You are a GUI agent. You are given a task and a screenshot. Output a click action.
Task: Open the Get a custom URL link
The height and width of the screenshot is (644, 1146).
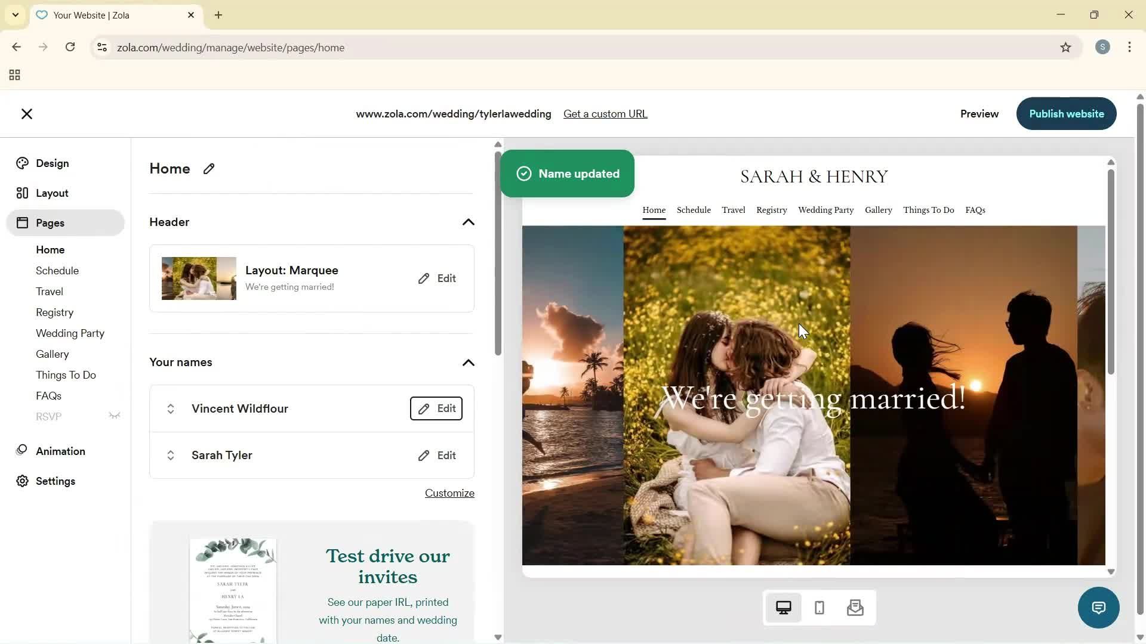(x=605, y=113)
